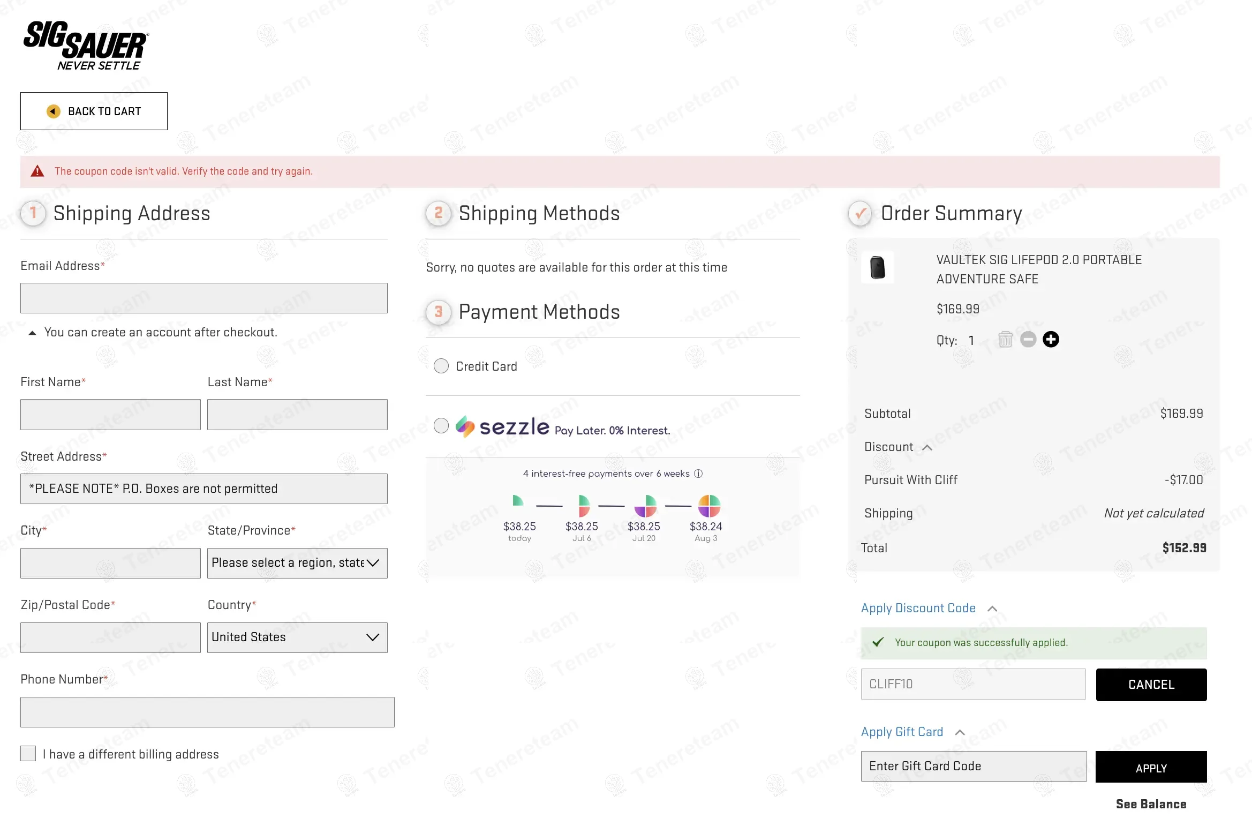This screenshot has width=1252, height=826.
Task: Click the trash icon to remove item
Action: pyautogui.click(x=1005, y=340)
